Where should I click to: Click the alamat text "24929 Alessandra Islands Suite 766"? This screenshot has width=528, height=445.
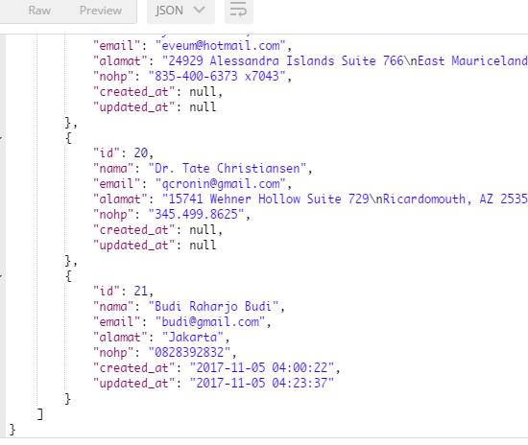coord(285,61)
